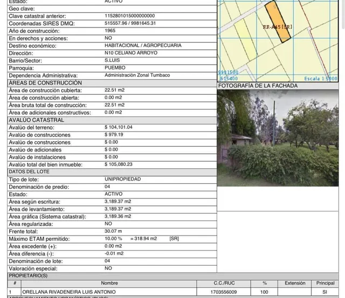Open the facade photograph
This screenshot has height=298, width=345.
(x=278, y=138)
